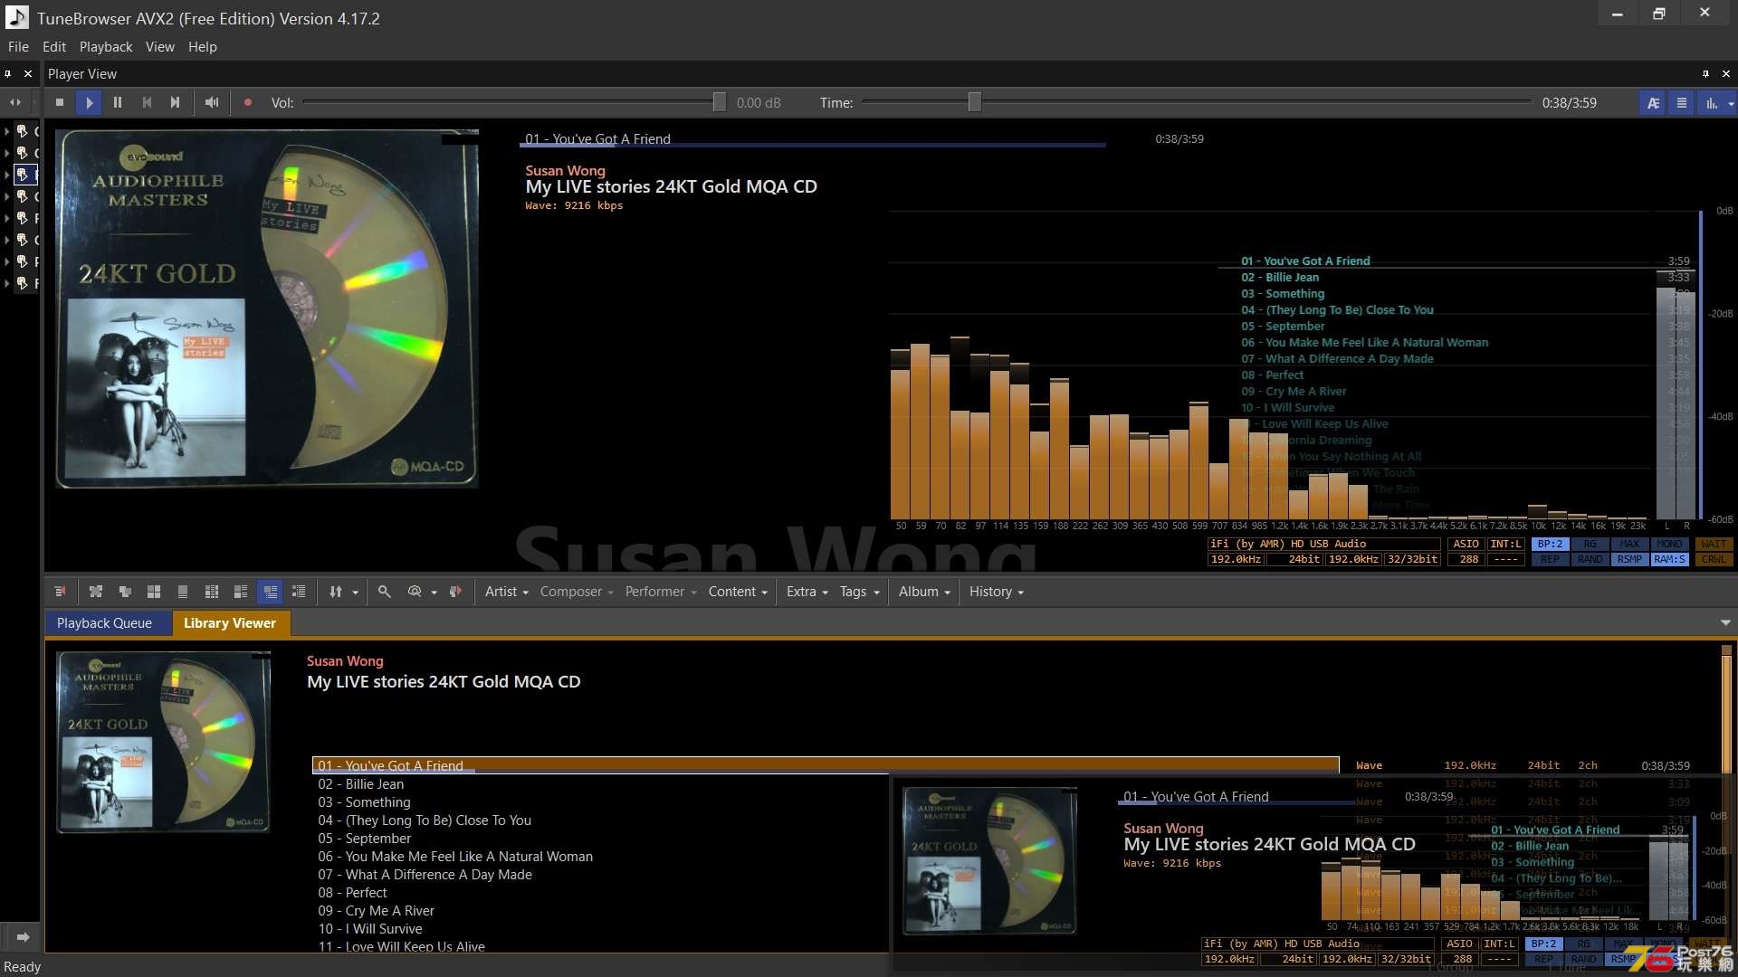Image resolution: width=1738 pixels, height=977 pixels.
Task: Skip to the next track
Action: pos(176,103)
